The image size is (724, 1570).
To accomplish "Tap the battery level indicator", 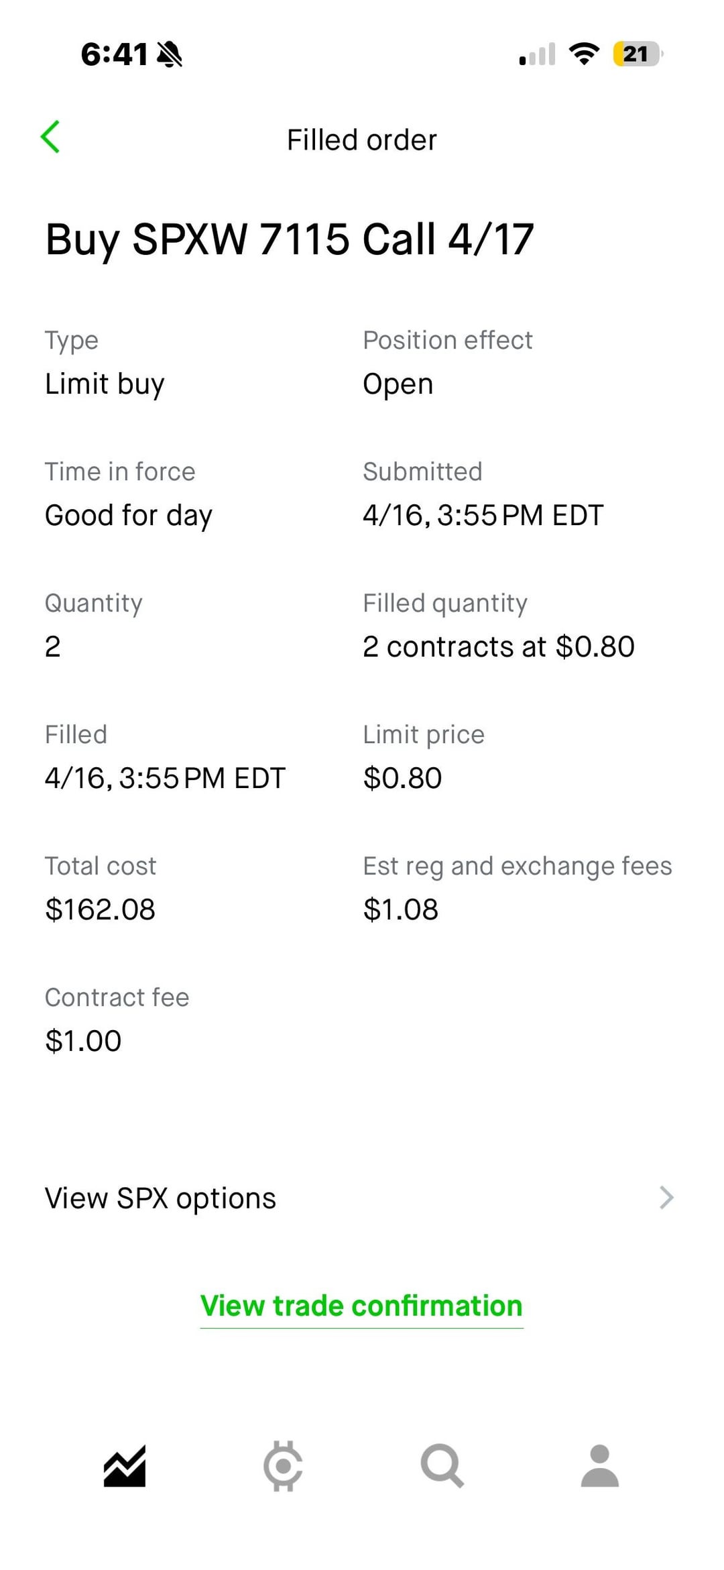I will click(637, 54).
